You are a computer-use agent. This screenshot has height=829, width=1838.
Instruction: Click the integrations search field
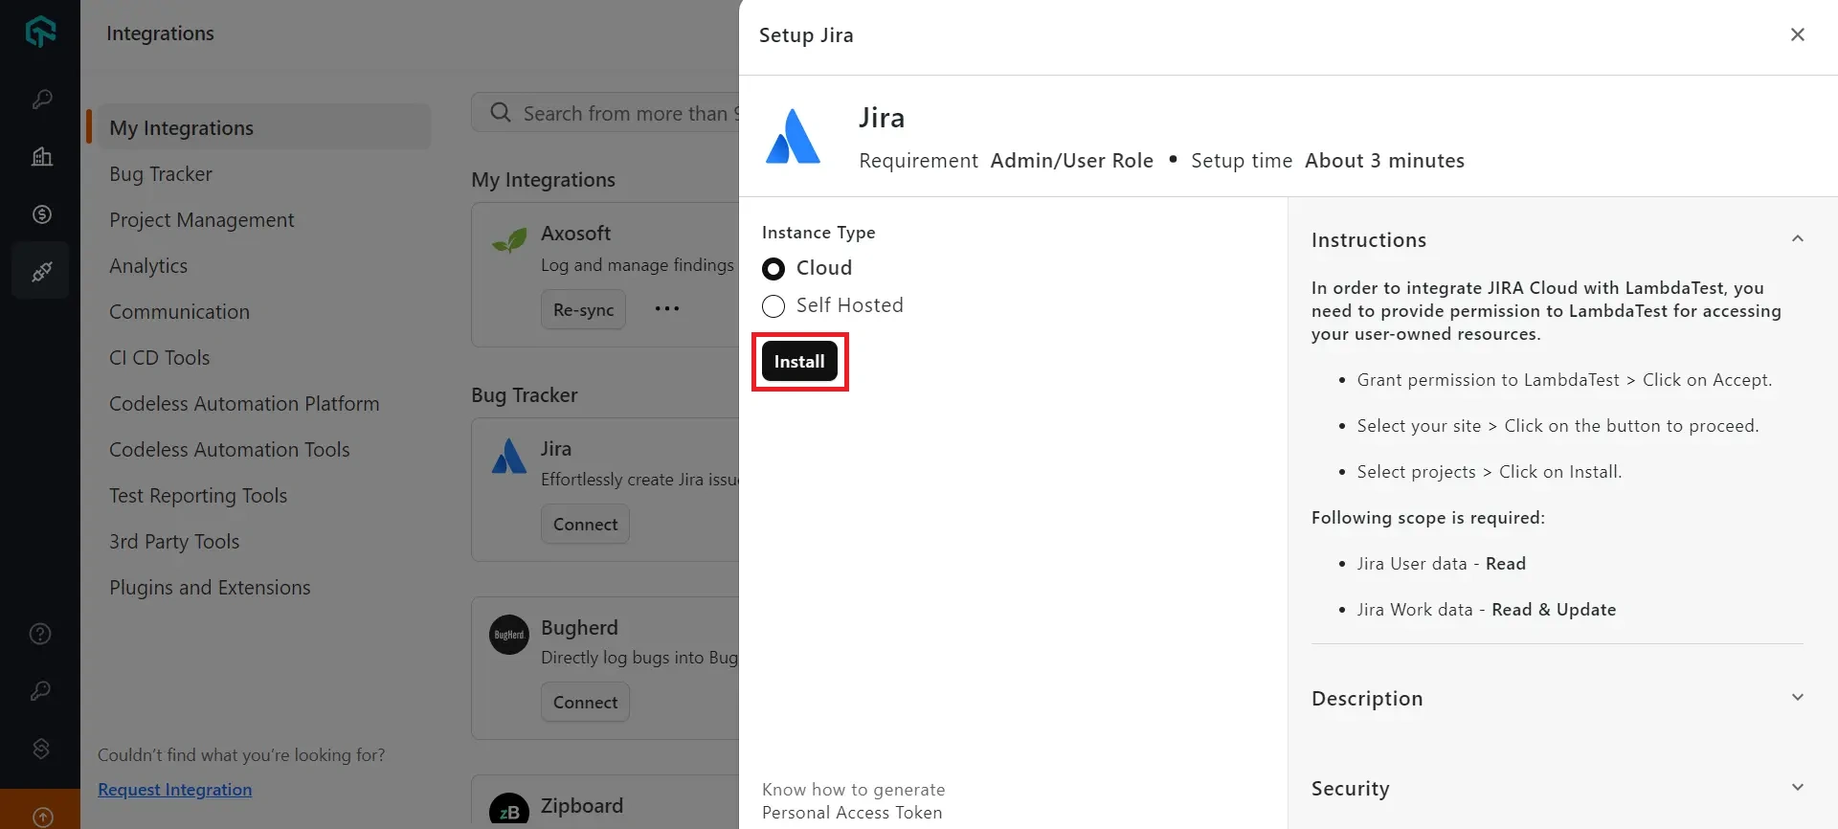(x=622, y=113)
